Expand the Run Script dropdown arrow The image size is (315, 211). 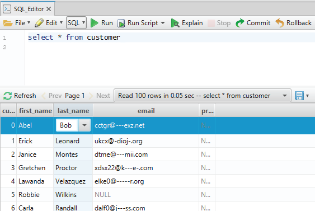163,23
